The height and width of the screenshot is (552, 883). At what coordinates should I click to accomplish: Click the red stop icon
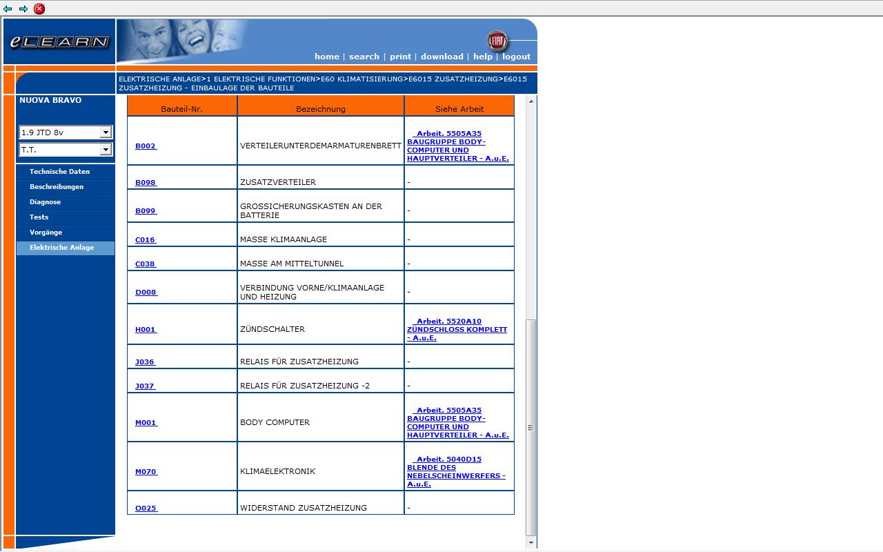[x=39, y=9]
